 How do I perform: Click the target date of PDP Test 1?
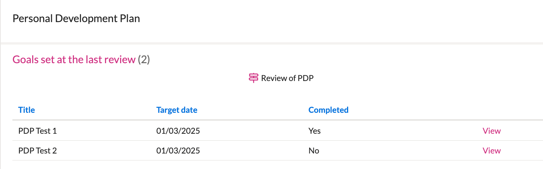[x=178, y=131]
